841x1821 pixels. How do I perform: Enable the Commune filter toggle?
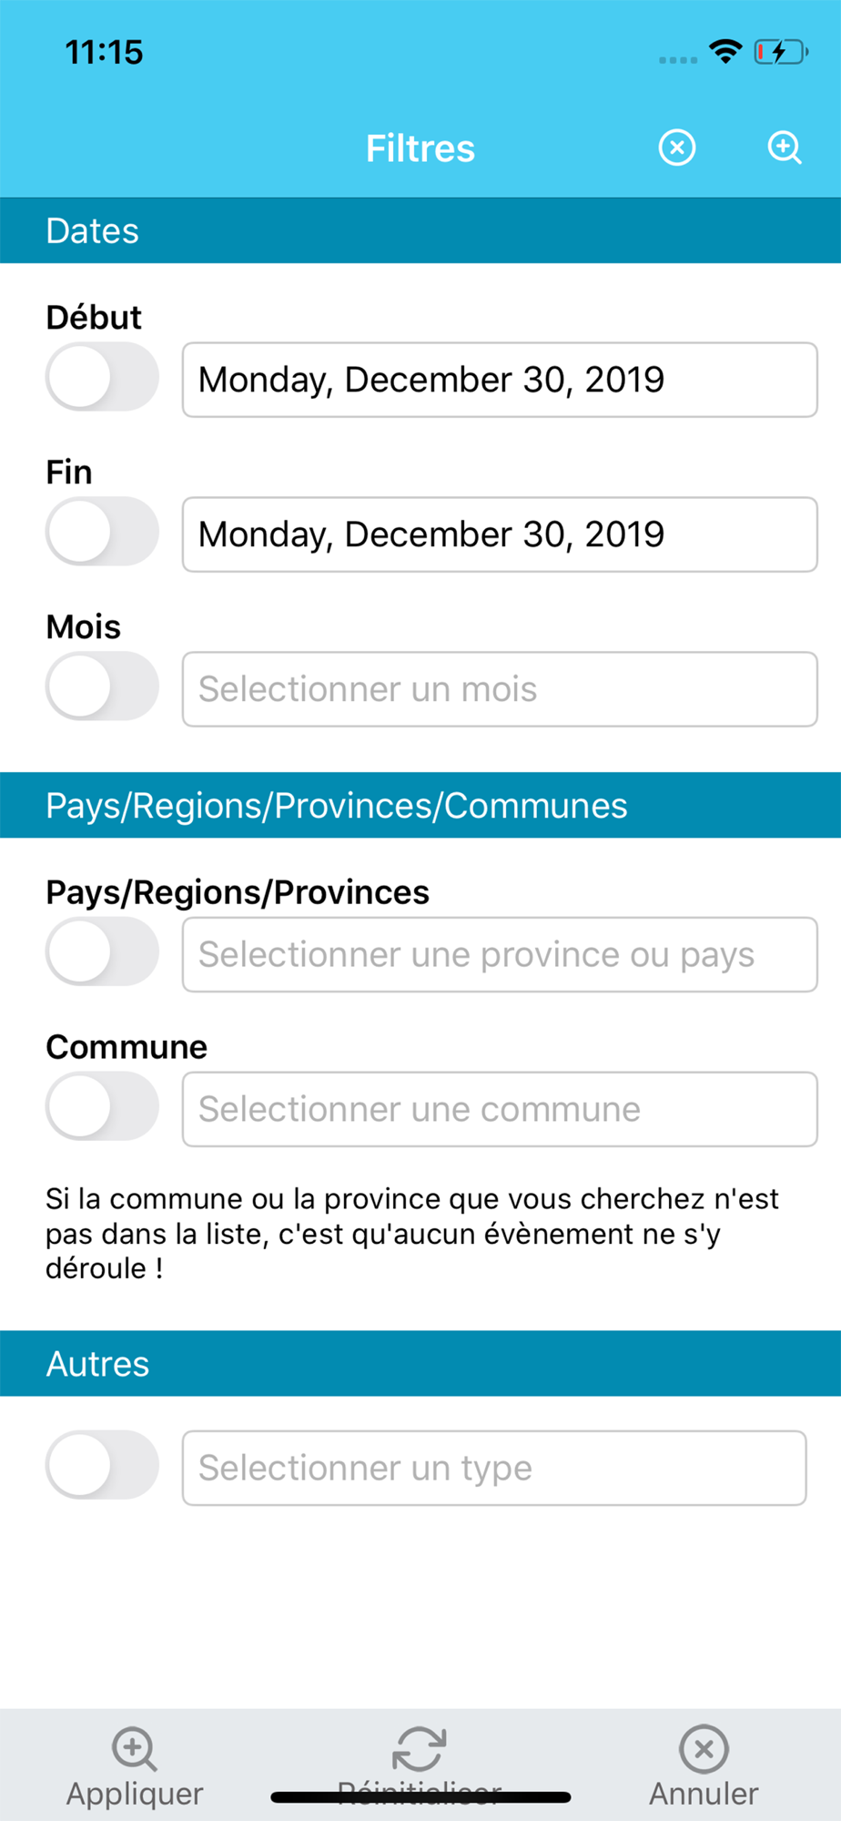click(102, 1106)
